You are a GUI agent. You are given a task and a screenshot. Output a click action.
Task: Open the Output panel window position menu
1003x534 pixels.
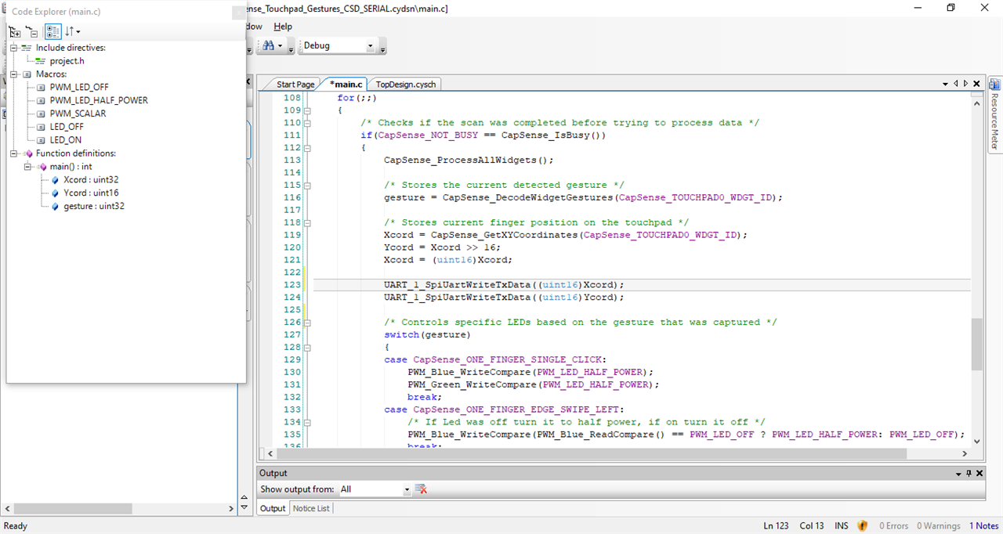pyautogui.click(x=958, y=474)
